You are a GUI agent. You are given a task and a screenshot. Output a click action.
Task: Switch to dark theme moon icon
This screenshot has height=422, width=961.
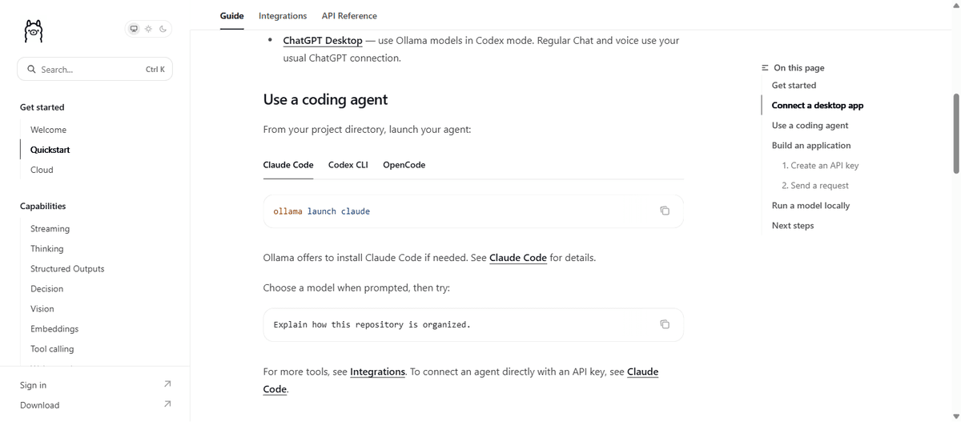[163, 29]
